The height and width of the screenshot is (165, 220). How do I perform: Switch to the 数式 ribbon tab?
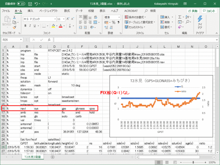(67, 11)
